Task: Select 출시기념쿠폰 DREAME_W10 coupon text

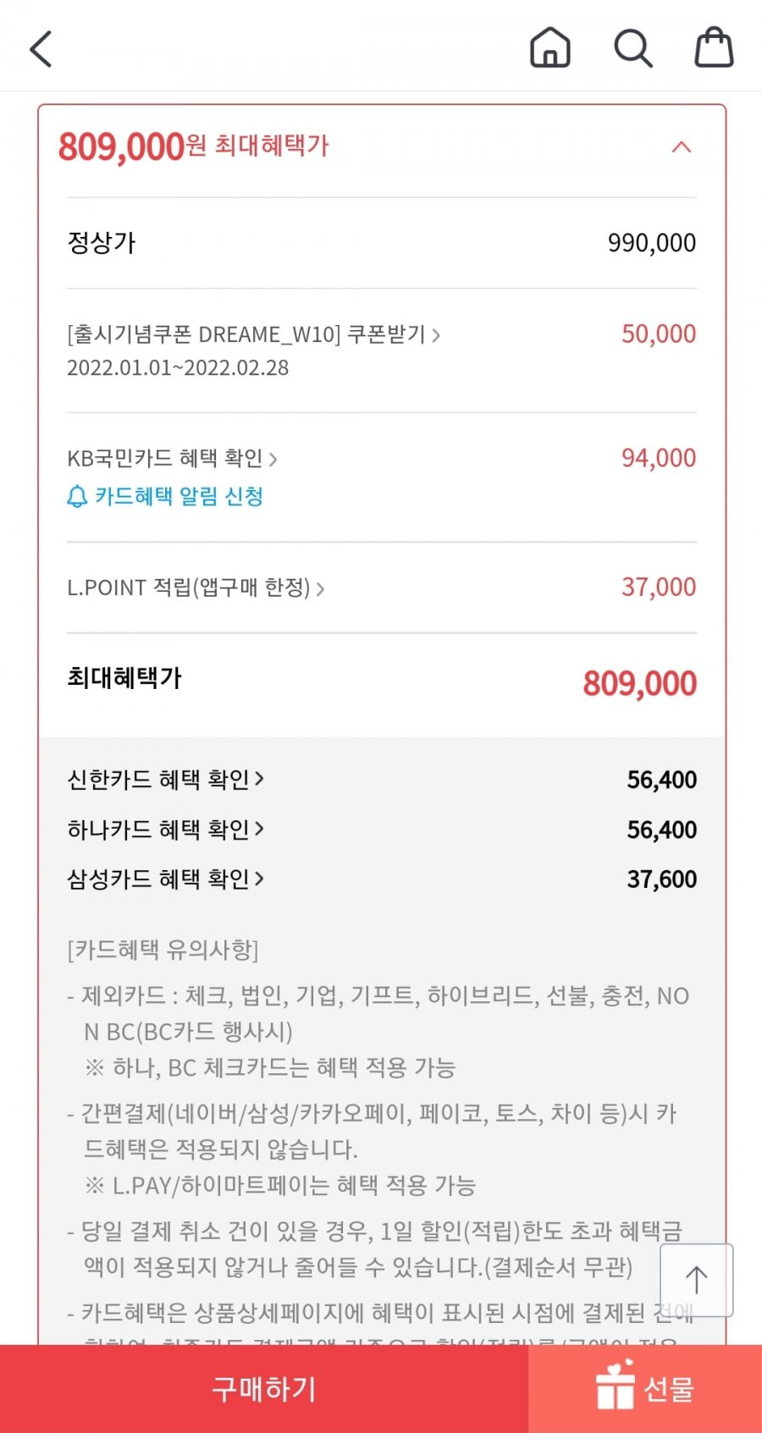Action: [204, 334]
